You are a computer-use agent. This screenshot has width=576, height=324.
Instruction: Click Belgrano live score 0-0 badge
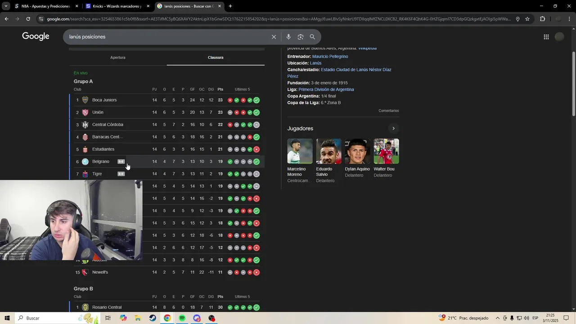(121, 162)
